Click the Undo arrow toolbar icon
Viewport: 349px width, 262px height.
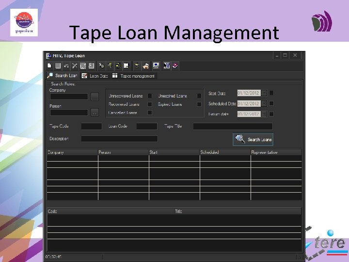pyautogui.click(x=66, y=65)
